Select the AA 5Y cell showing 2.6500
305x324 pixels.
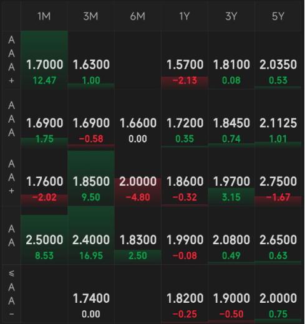[278, 236]
